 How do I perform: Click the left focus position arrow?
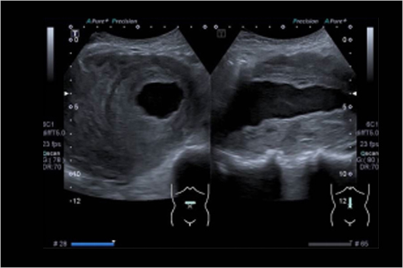(x=66, y=94)
